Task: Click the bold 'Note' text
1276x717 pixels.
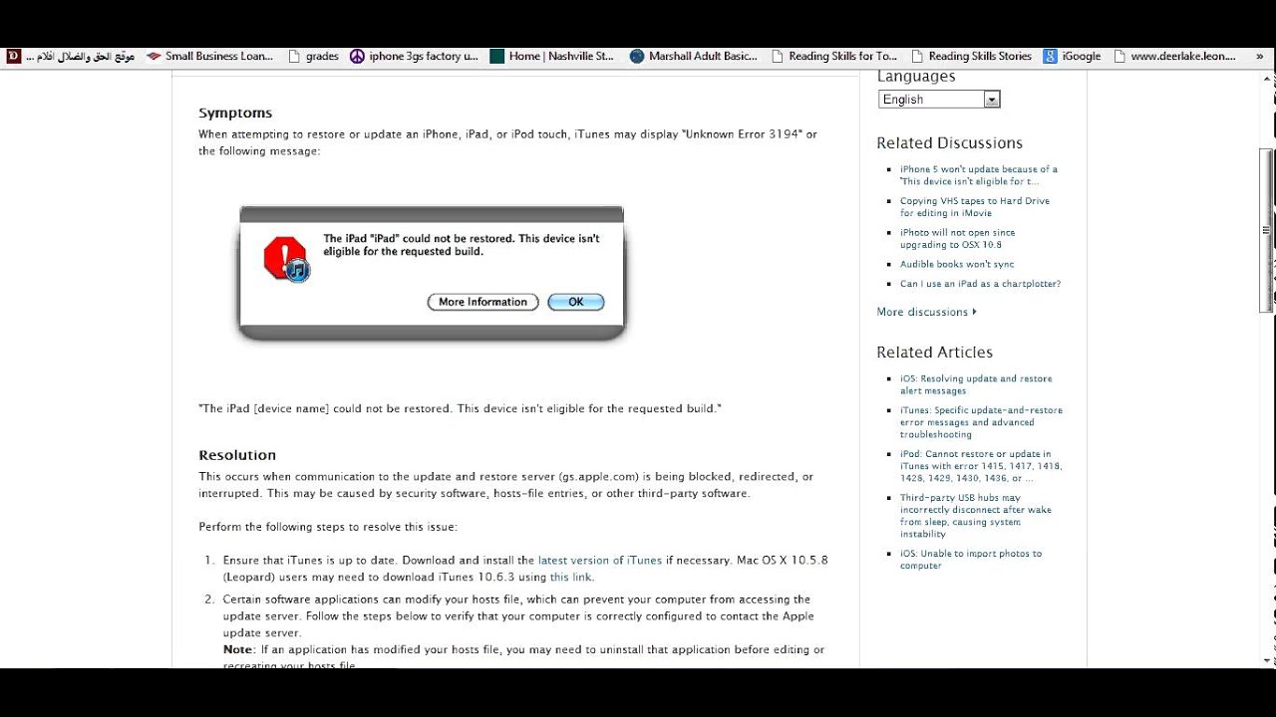Action: click(237, 650)
